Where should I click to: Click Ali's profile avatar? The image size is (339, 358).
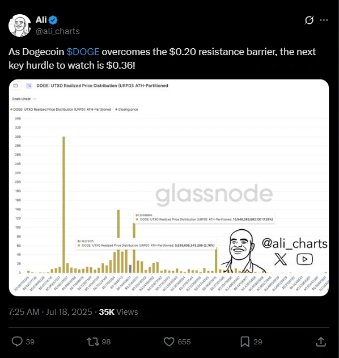pos(20,26)
